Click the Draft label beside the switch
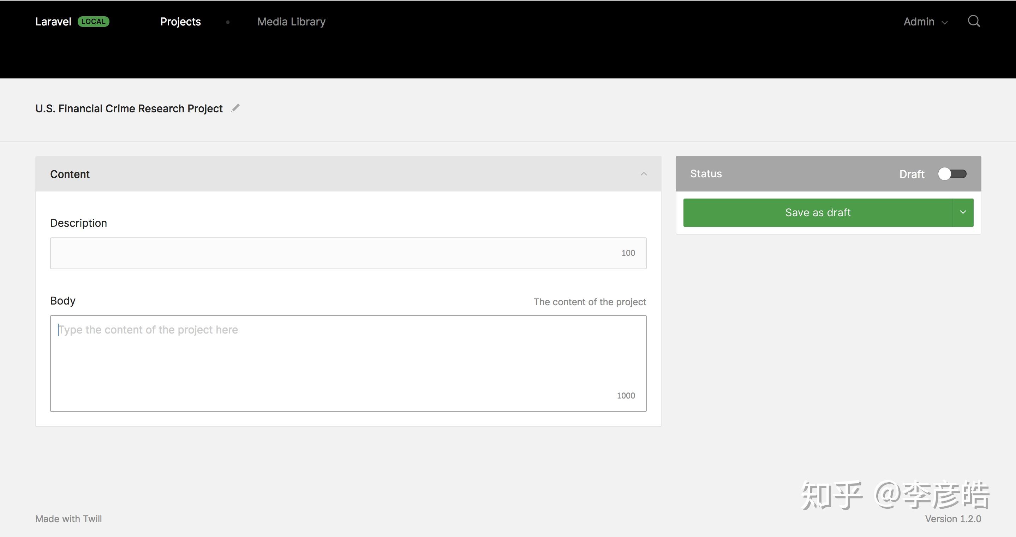 [912, 174]
